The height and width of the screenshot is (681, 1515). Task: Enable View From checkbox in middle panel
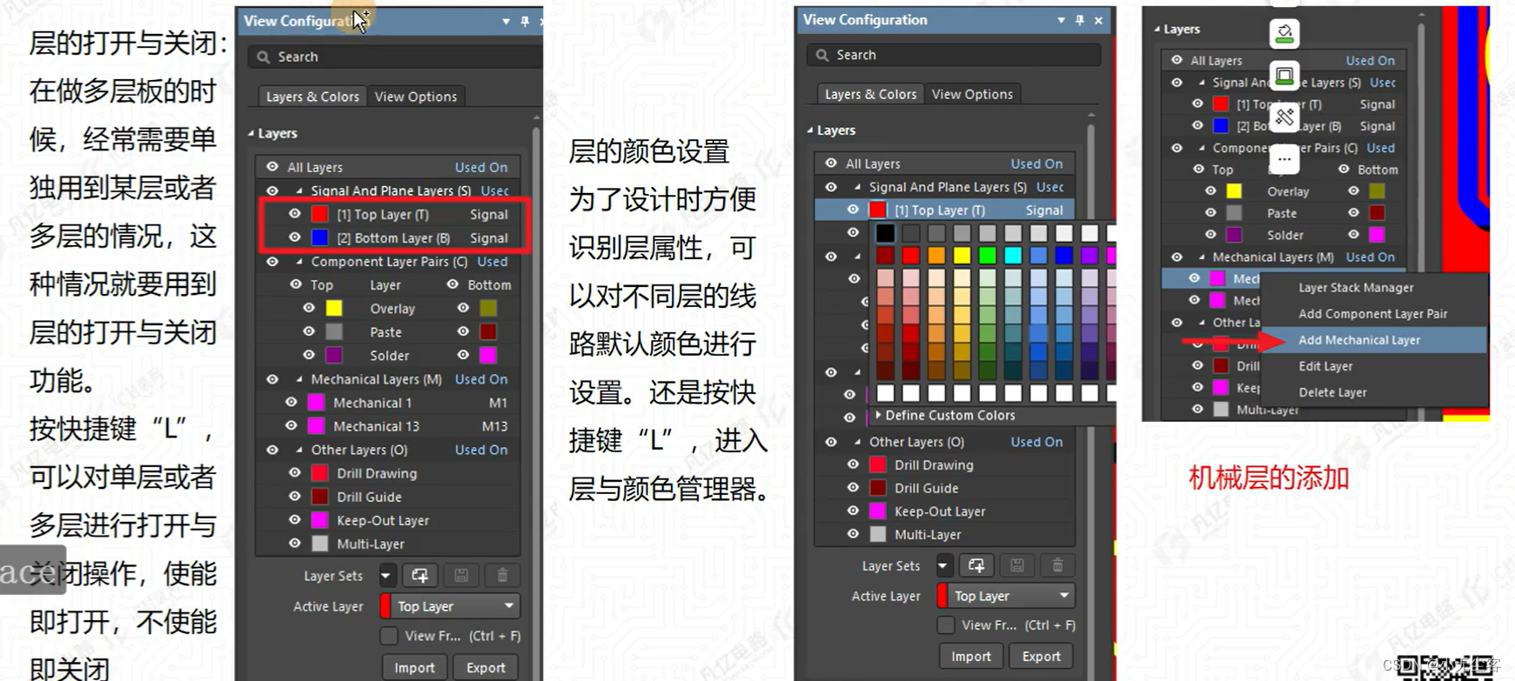[946, 625]
